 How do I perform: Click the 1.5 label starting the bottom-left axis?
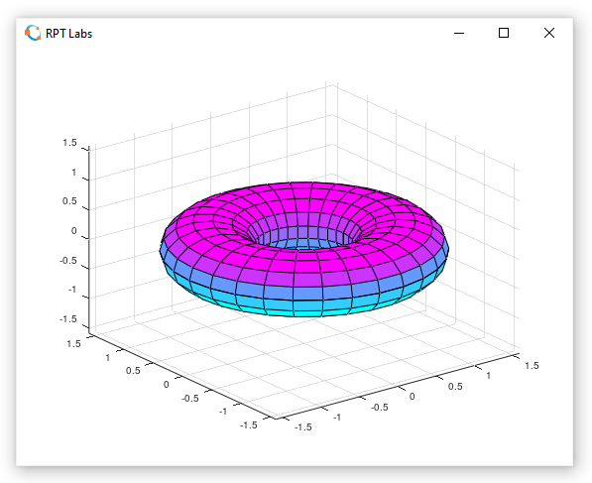74,343
